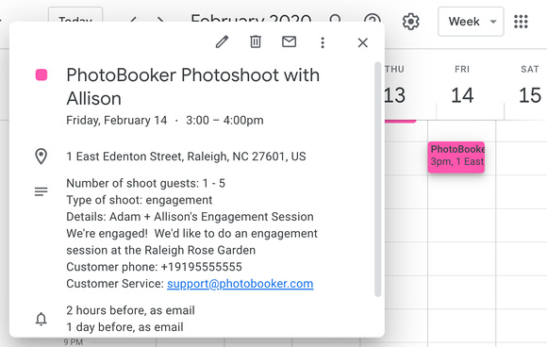547x347 pixels.
Task: Click the event date and time line
Action: 165,121
